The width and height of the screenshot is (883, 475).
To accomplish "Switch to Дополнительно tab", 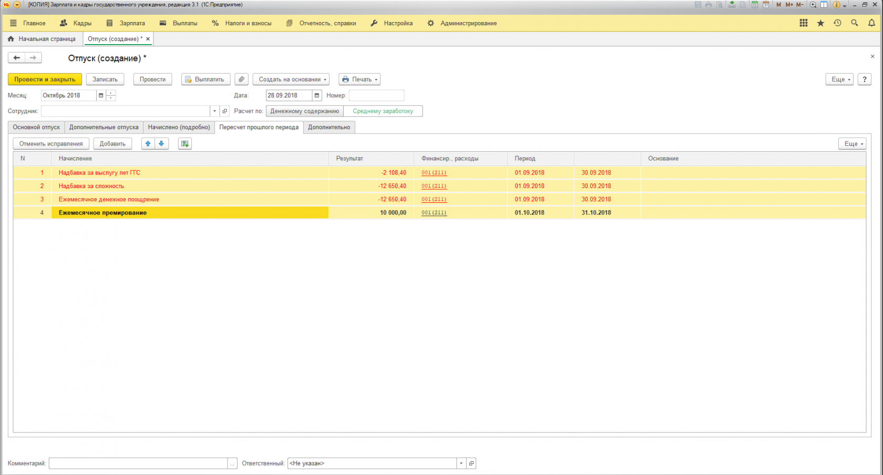I will (x=329, y=127).
